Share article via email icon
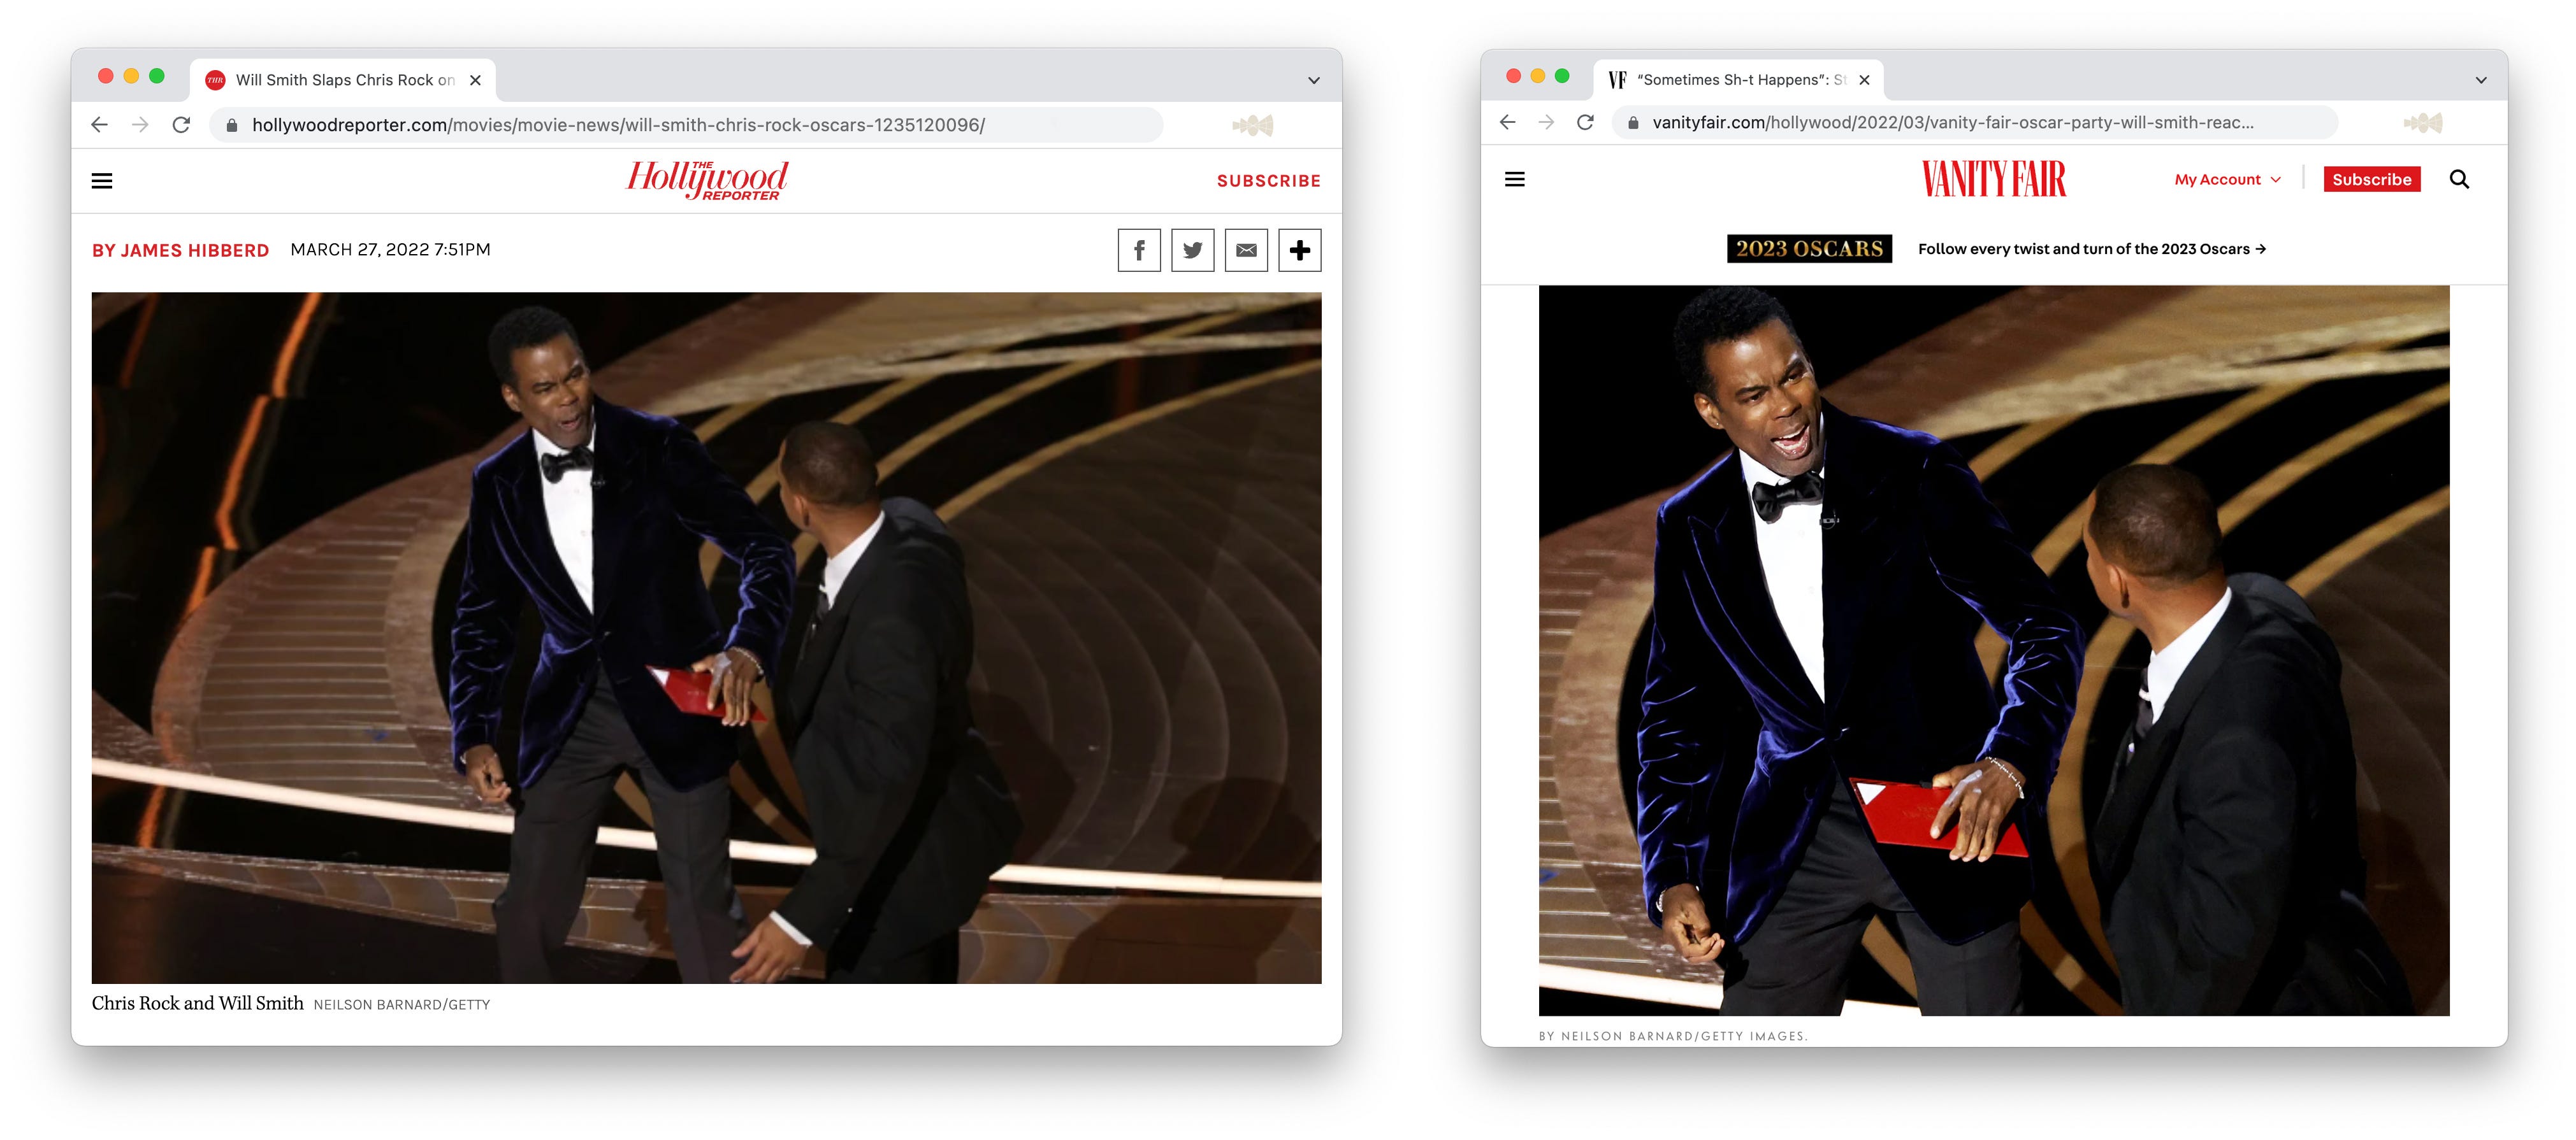This screenshot has width=2576, height=1140. coord(1246,250)
